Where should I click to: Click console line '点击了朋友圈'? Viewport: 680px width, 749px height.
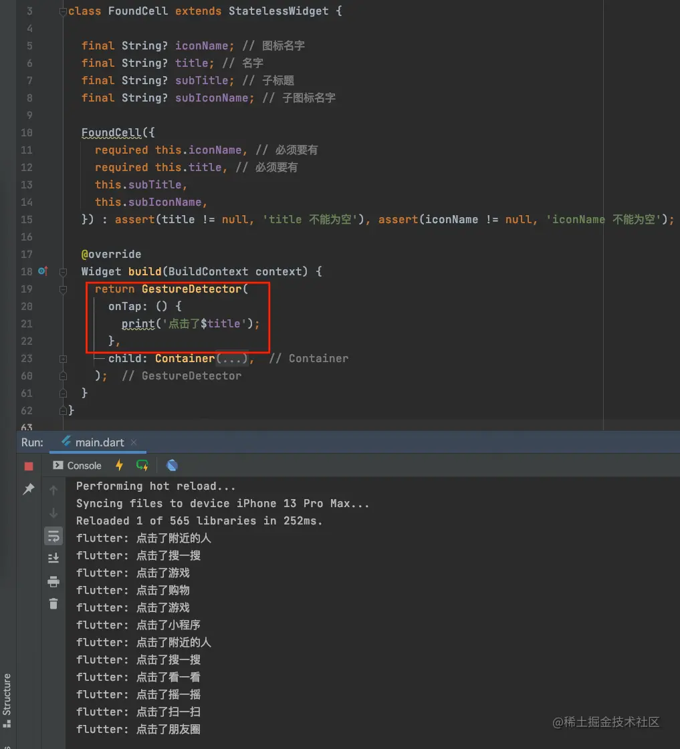[x=138, y=729]
